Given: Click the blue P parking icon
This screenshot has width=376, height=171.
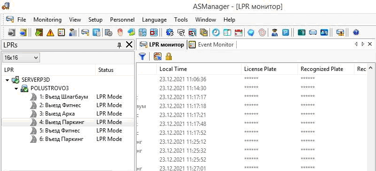Looking at the screenshot, I should click(x=286, y=32).
